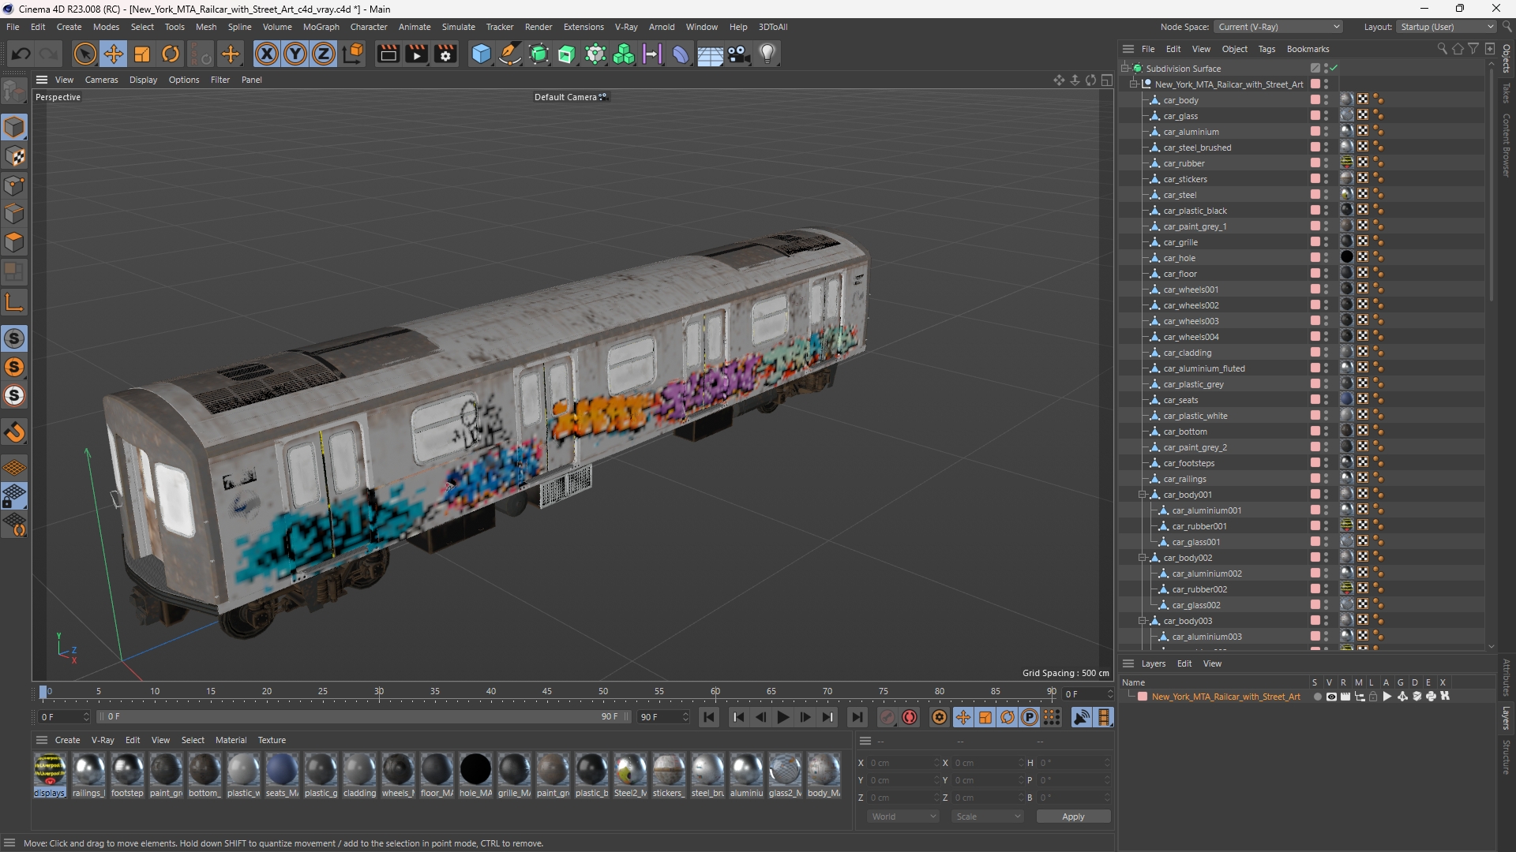
Task: Toggle Y axis lock
Action: pyautogui.click(x=295, y=54)
